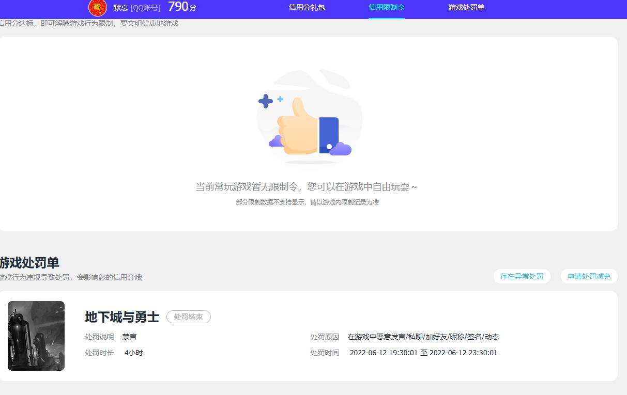
Task: Click the 地下城与勇士 game title
Action: click(122, 317)
